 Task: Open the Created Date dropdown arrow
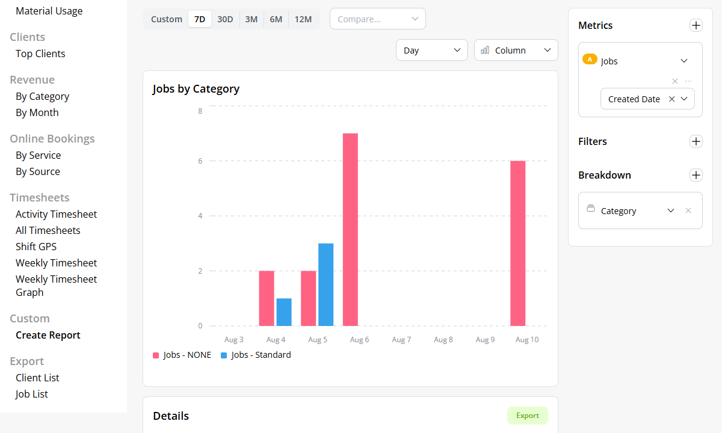click(685, 99)
